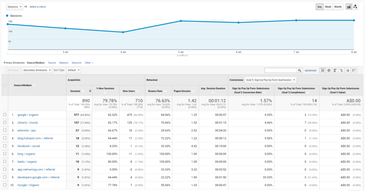Open the Secondary dimension dropdown
Image resolution: width=365 pixels, height=191 pixels.
[37, 70]
